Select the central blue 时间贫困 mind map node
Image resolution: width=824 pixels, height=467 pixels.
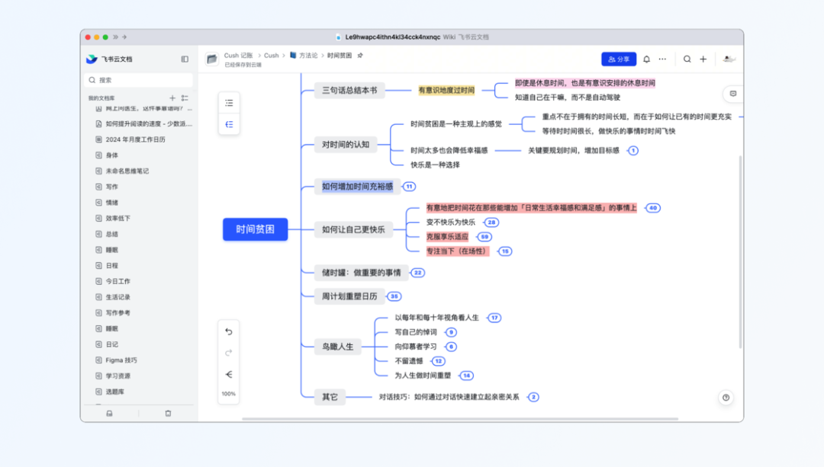(256, 229)
